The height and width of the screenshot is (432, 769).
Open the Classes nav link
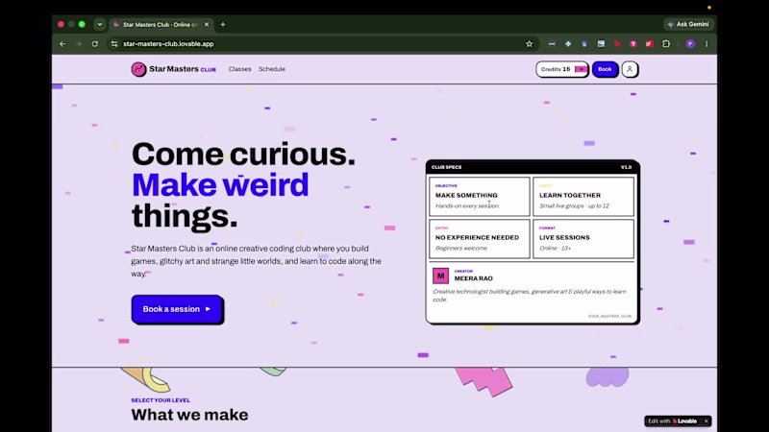[x=239, y=69]
